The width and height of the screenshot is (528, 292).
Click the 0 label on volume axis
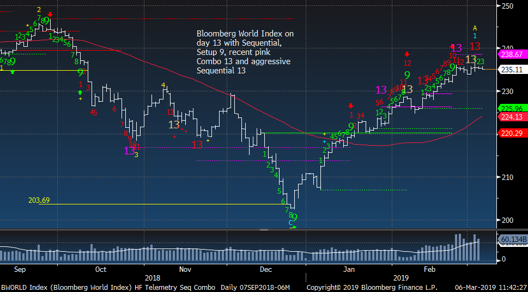[504, 259]
